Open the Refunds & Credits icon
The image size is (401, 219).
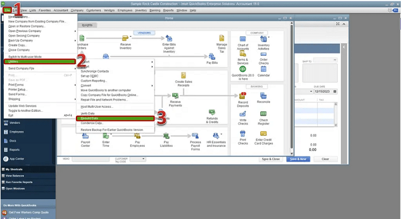click(x=212, y=112)
